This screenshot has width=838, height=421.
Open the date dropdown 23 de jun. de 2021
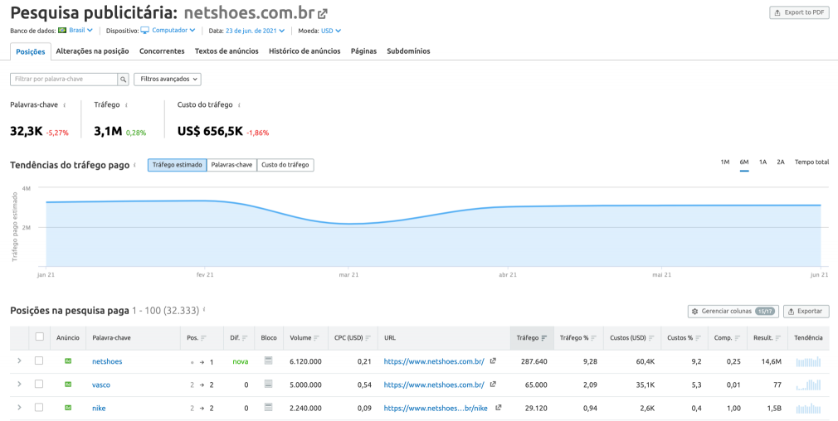[x=255, y=31]
